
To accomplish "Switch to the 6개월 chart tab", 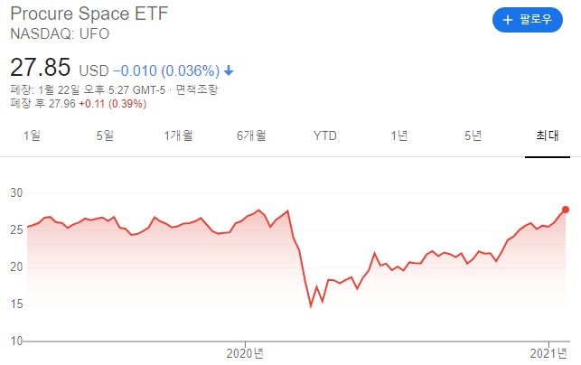I will pyautogui.click(x=251, y=136).
